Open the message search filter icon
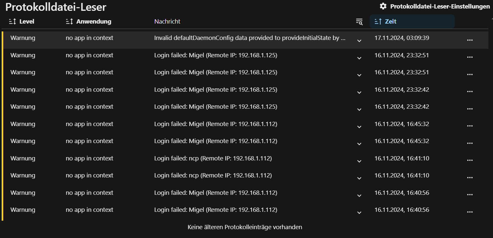This screenshot has height=238, width=493. pos(359,22)
